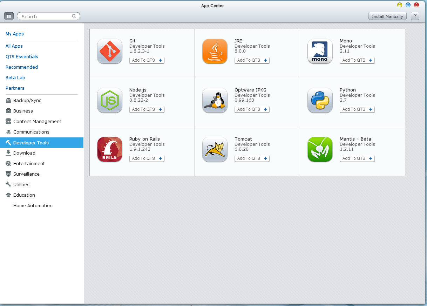The width and height of the screenshot is (427, 306).
Task: Click the Ruby on Rails title
Action: point(144,139)
